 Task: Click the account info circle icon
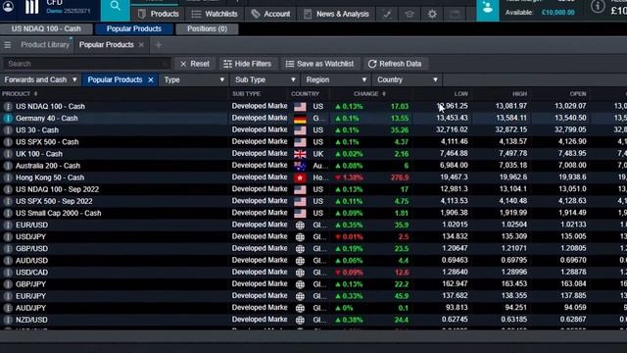click(598, 7)
